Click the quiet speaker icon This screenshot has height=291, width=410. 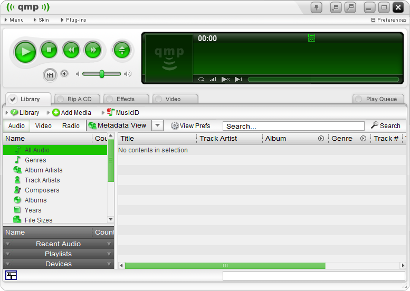[x=78, y=74]
